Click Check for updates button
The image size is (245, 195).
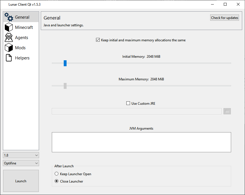[225, 18]
